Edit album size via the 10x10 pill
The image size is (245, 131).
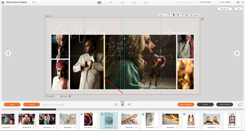pos(35,2)
